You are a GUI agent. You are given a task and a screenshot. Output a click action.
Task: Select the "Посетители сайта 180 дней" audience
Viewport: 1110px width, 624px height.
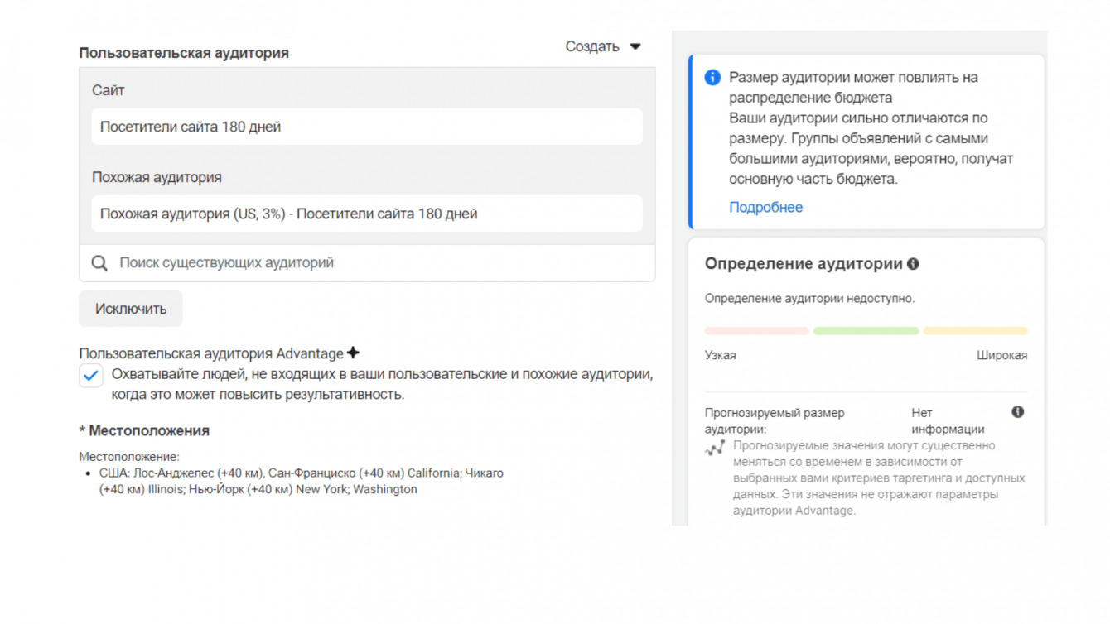[x=366, y=127]
